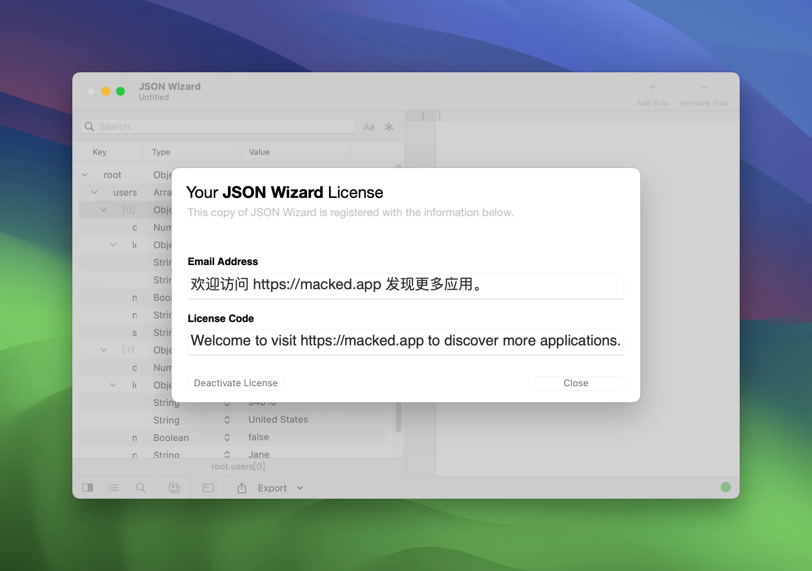Select the 'Jane' value cell
Screen dimensions: 812x571
(259, 454)
